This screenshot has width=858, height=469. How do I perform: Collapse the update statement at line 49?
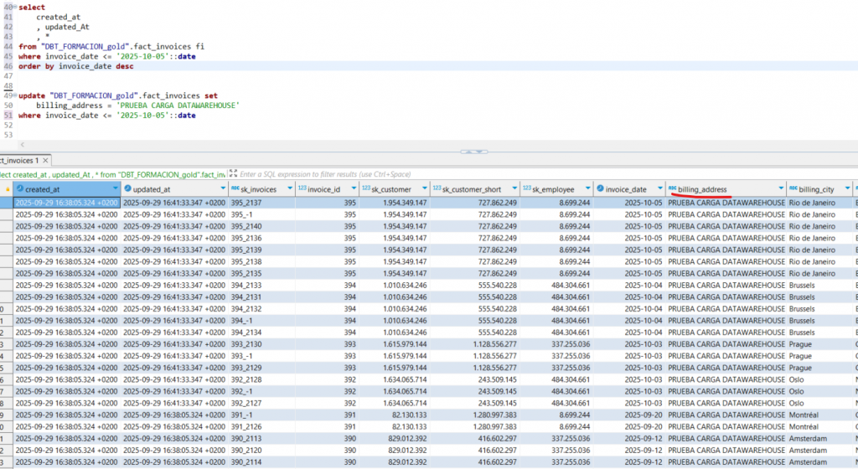[15, 96]
